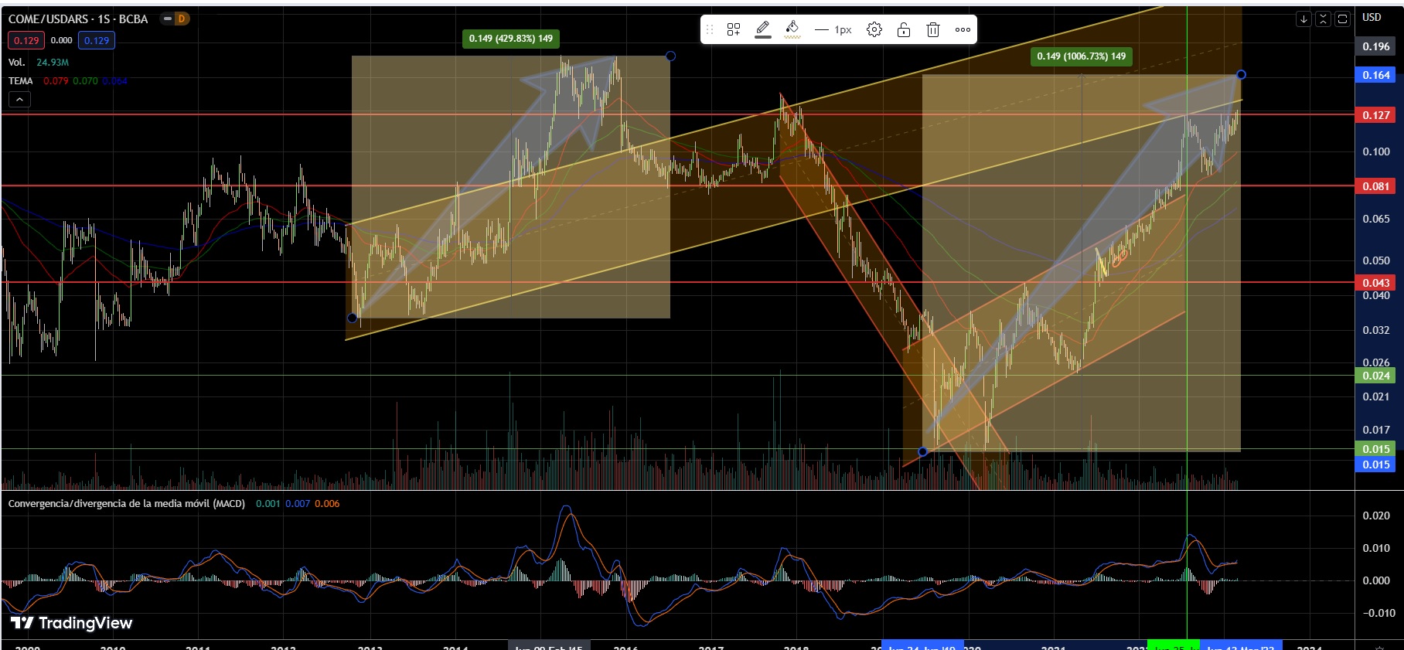Click the down arrow icon at top right
This screenshot has height=650, width=1404.
point(1304,19)
